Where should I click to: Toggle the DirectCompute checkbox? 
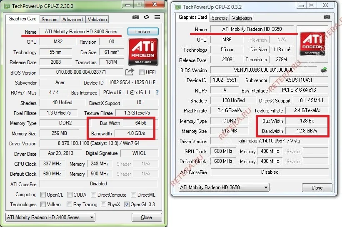(x=94, y=195)
